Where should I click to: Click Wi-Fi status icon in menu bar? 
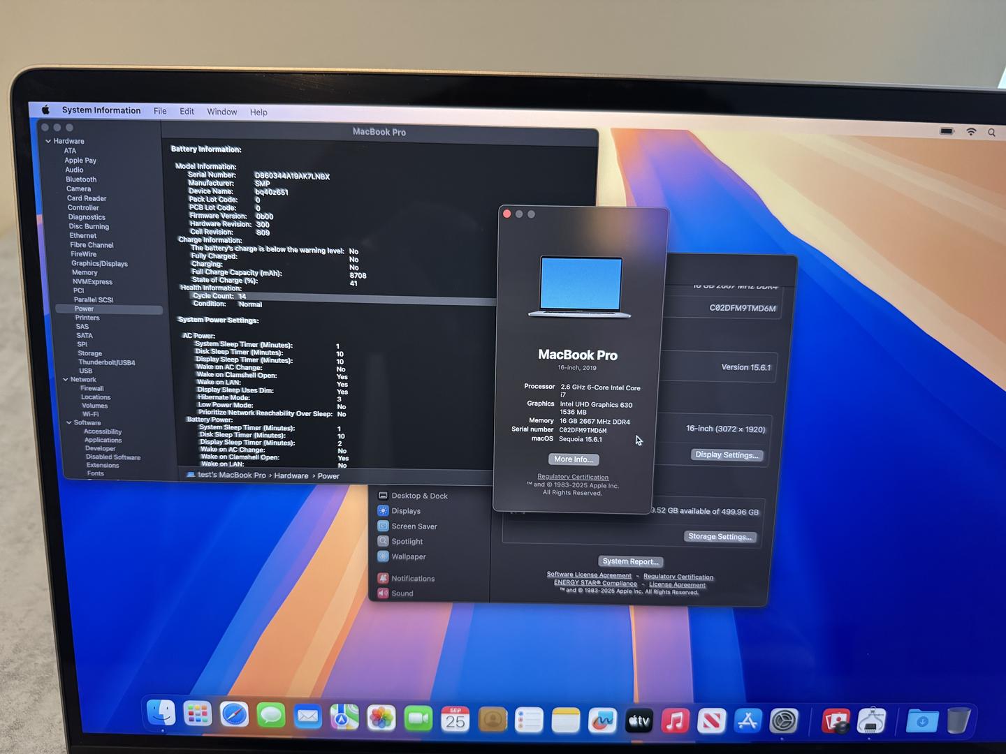[971, 131]
